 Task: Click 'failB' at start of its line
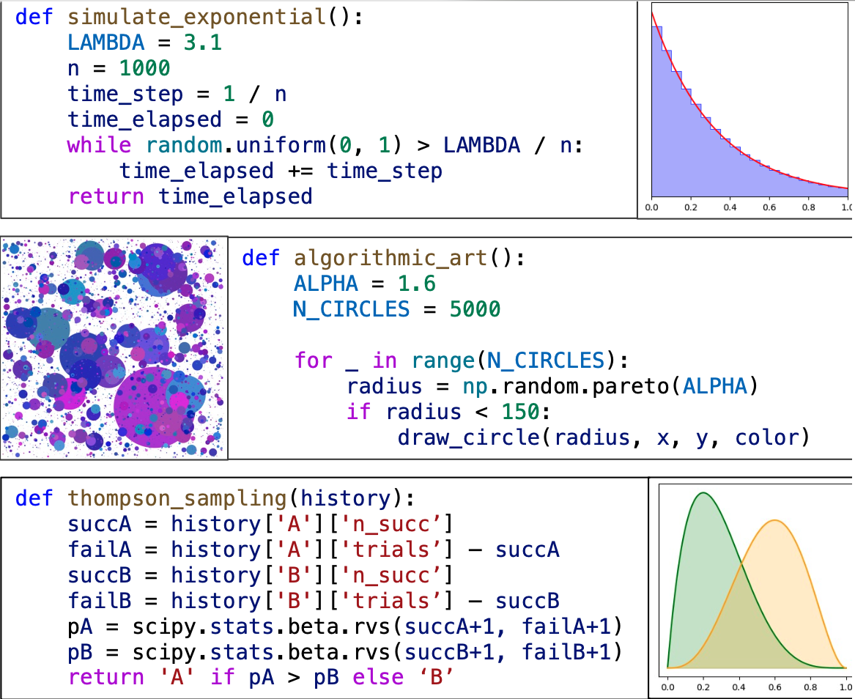pyautogui.click(x=99, y=601)
